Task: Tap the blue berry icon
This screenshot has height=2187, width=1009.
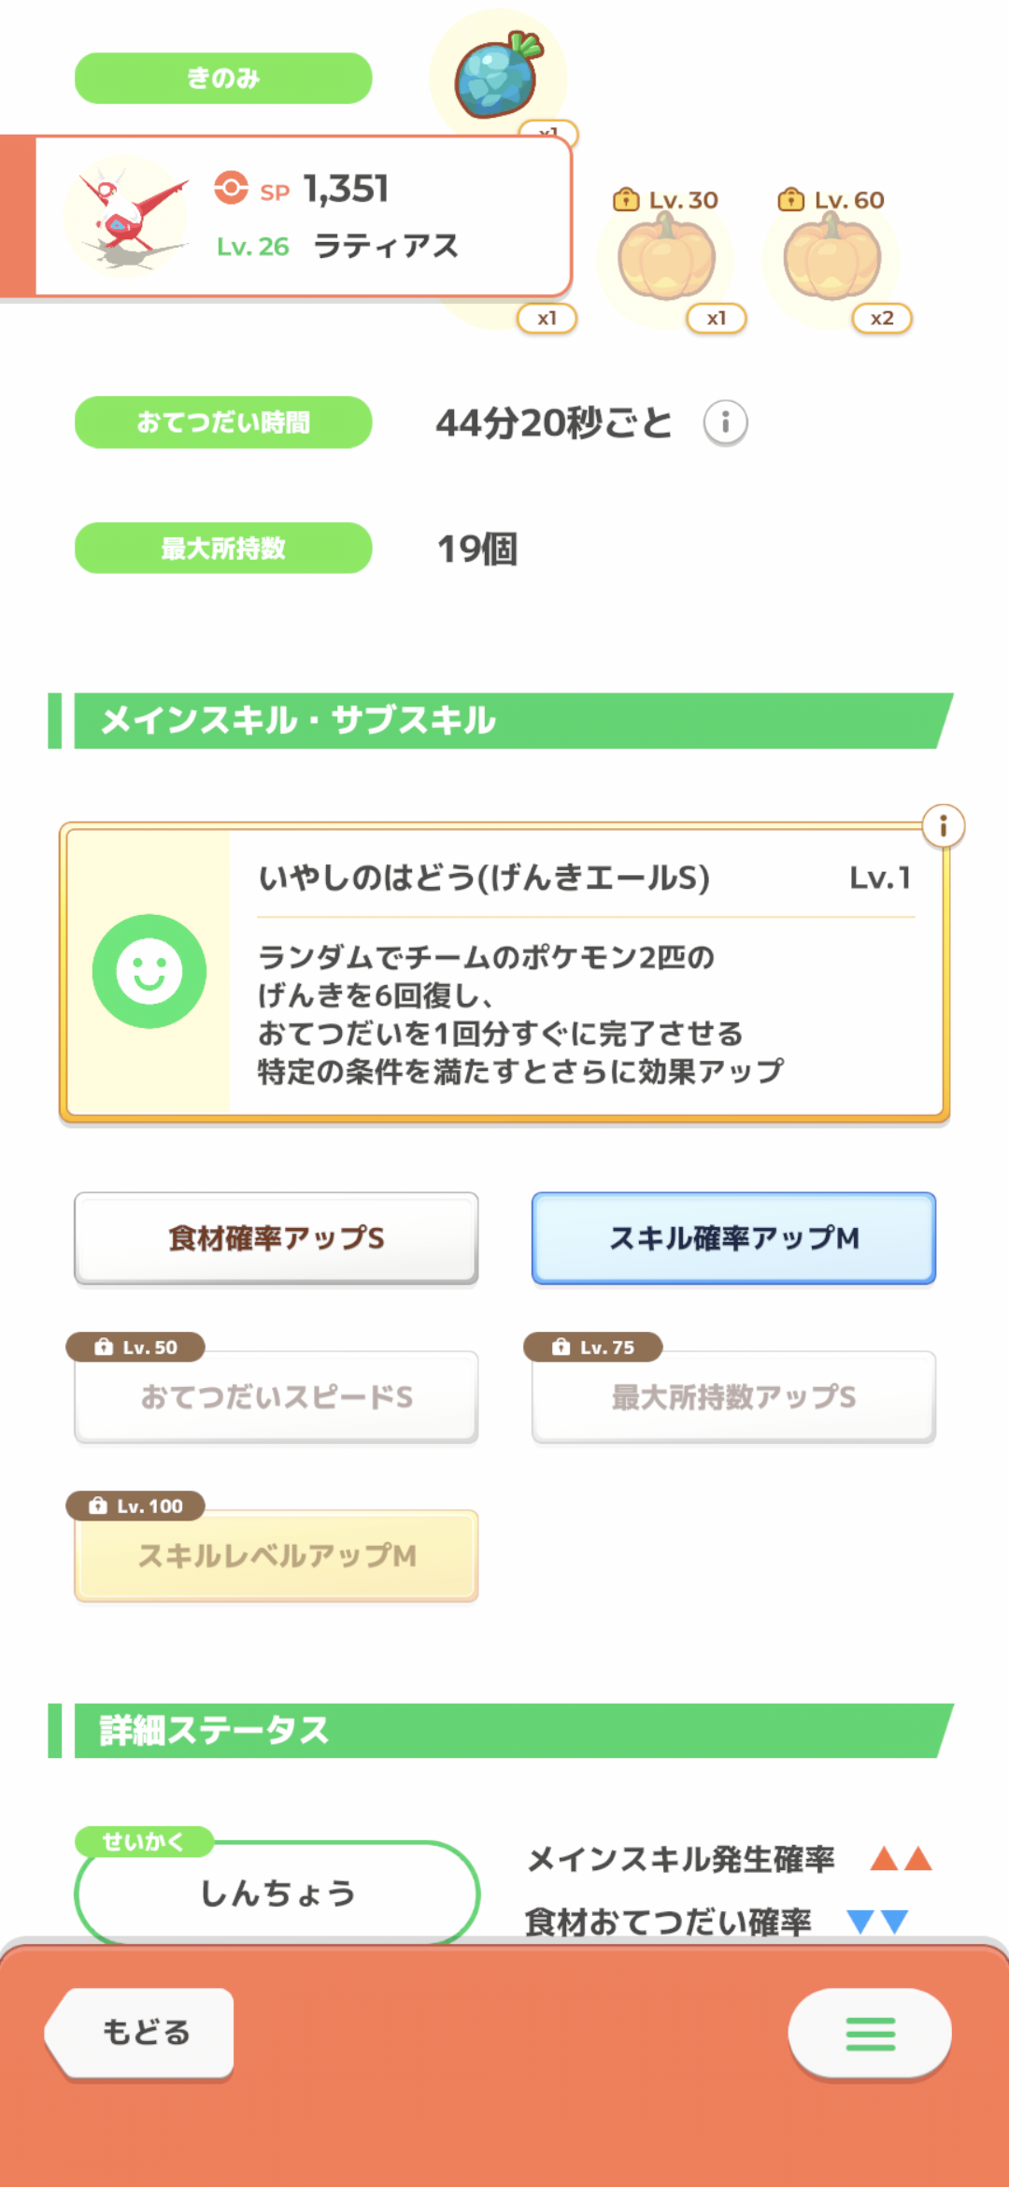Action: pos(497,75)
